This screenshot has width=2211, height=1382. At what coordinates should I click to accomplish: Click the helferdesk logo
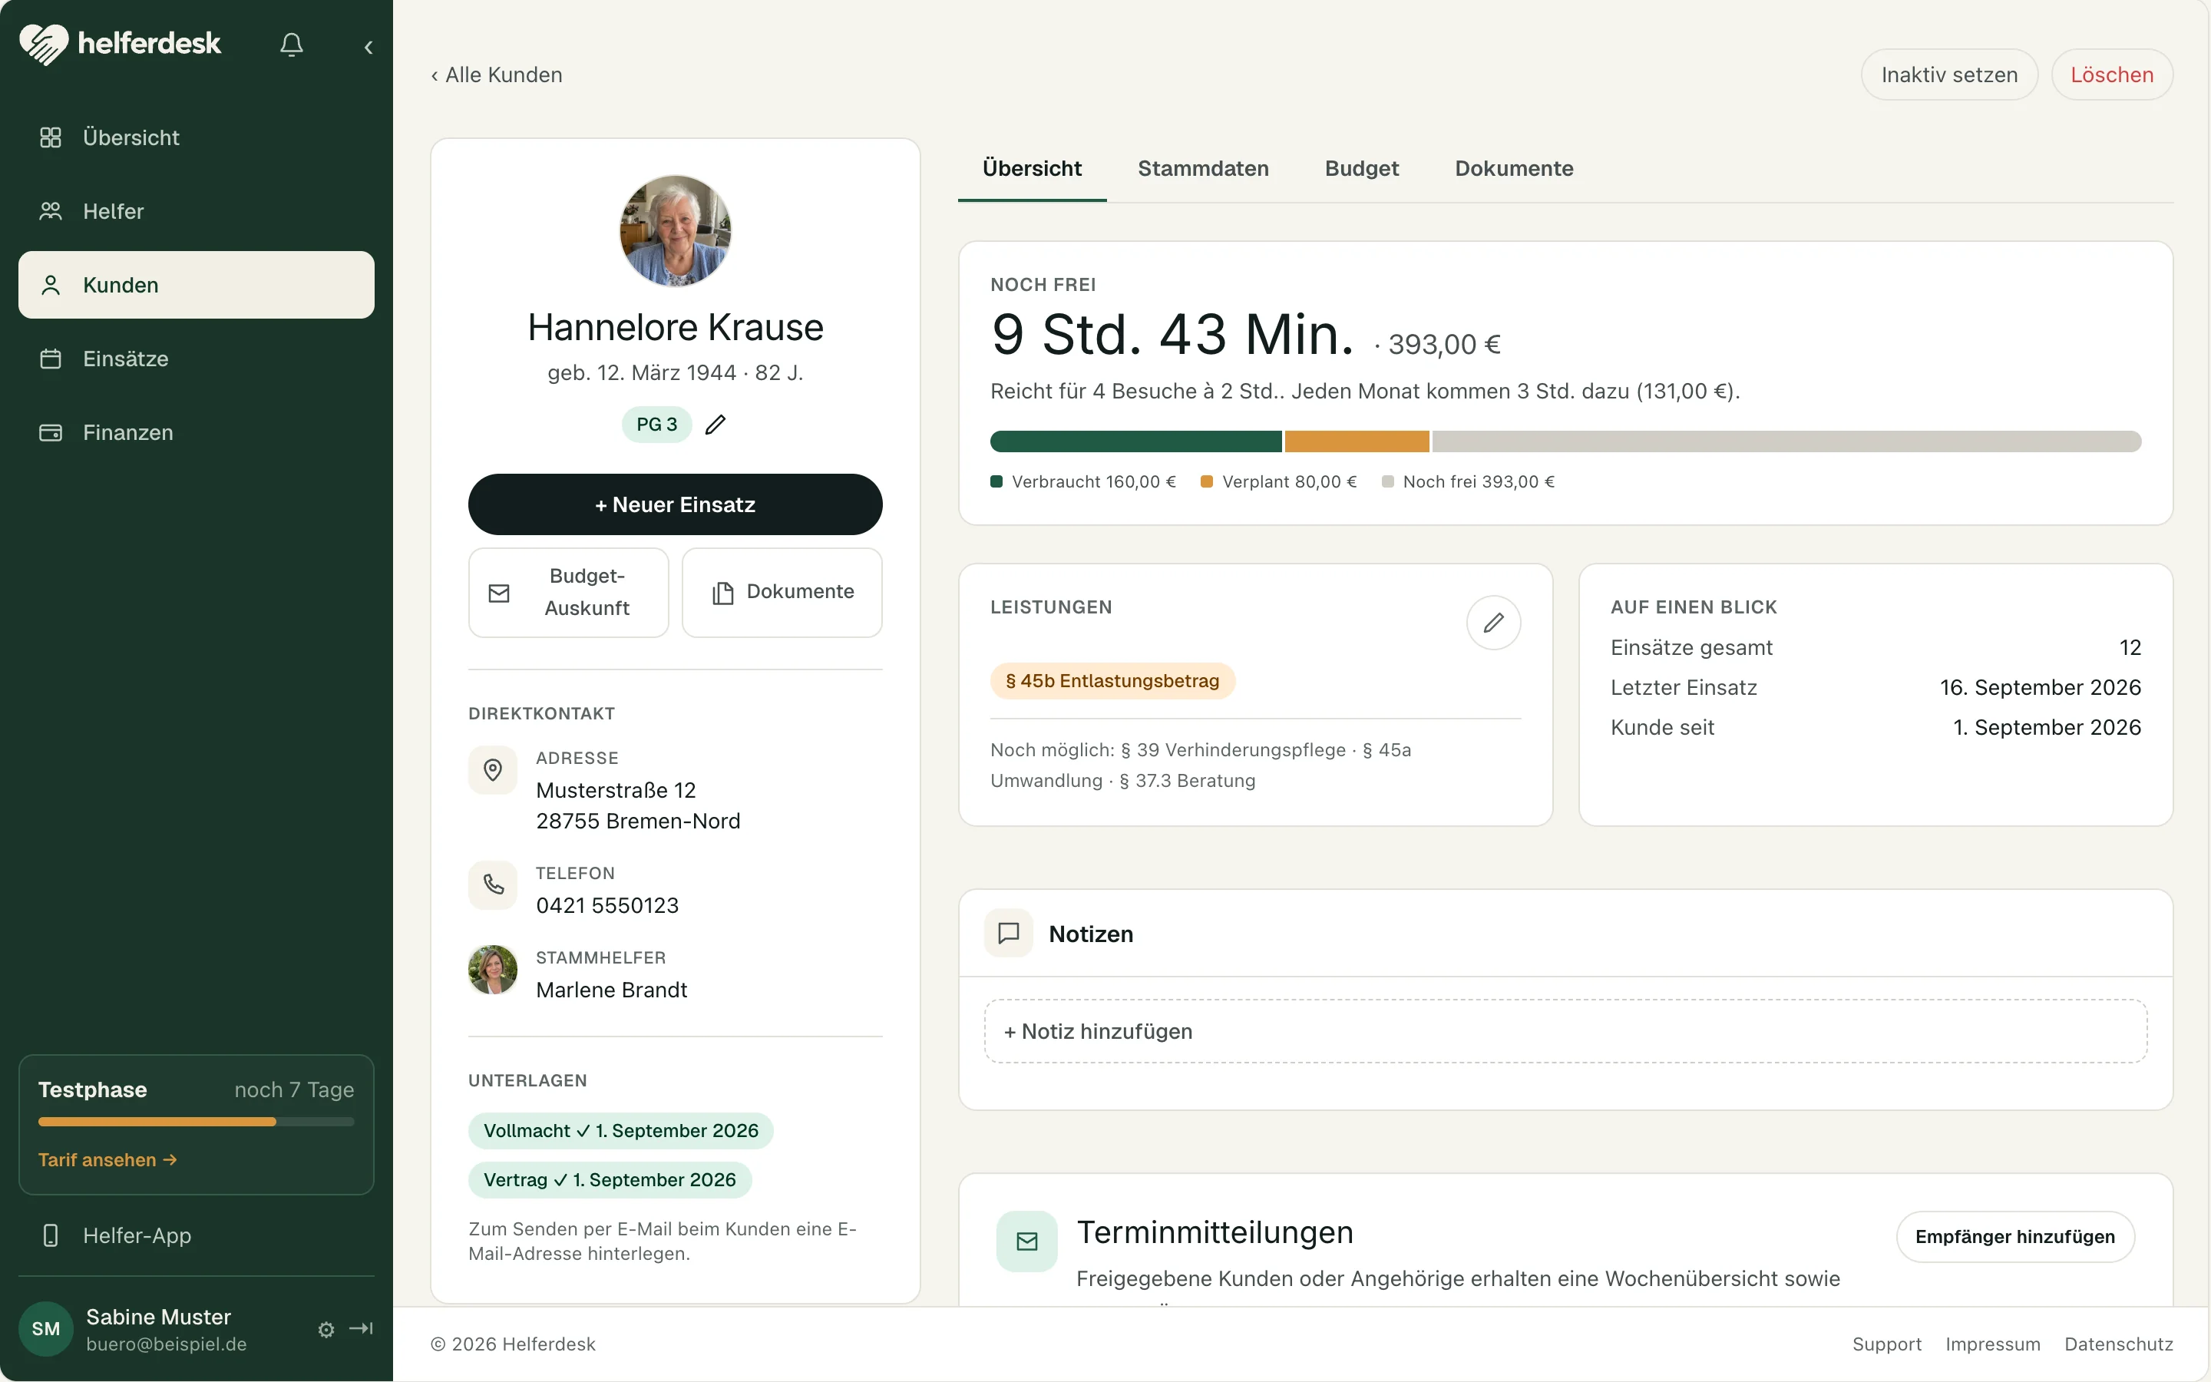point(121,44)
